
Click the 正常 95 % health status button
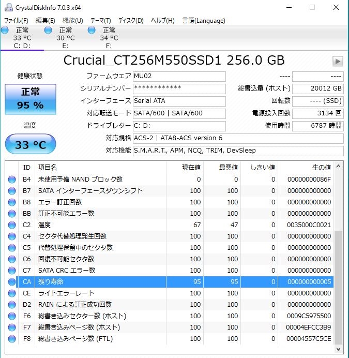[31, 99]
